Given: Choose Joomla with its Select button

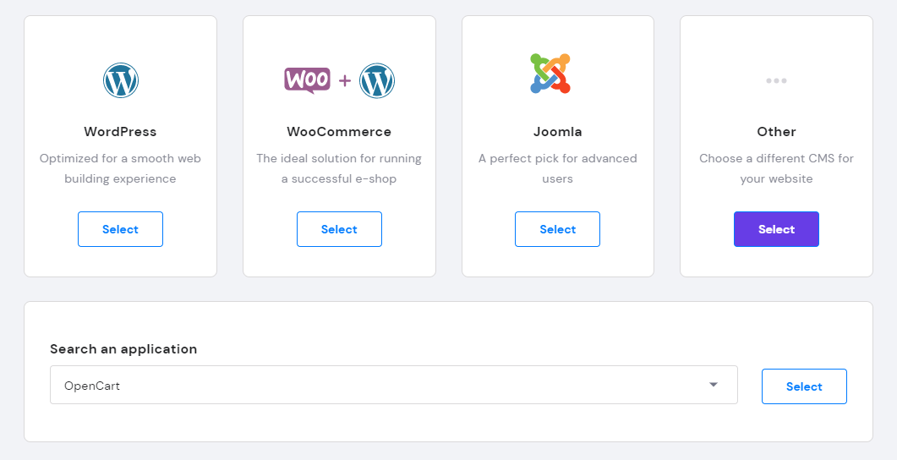Looking at the screenshot, I should 557,229.
